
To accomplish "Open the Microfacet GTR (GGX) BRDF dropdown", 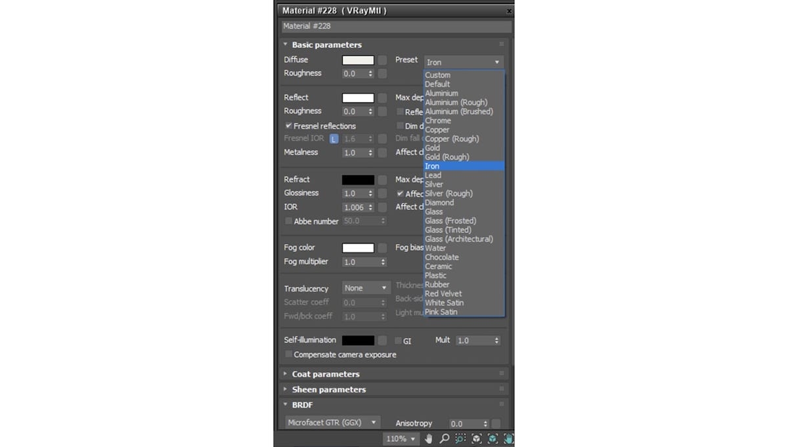I will pos(331,422).
